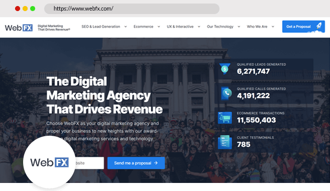Expand the Our Technology chevron
The image size is (330, 191).
point(239,27)
